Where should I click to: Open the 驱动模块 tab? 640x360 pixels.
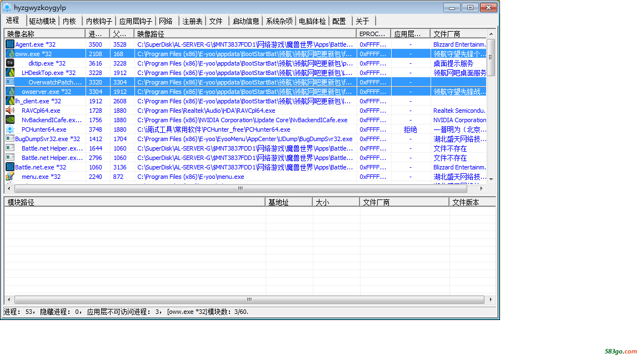click(x=42, y=21)
